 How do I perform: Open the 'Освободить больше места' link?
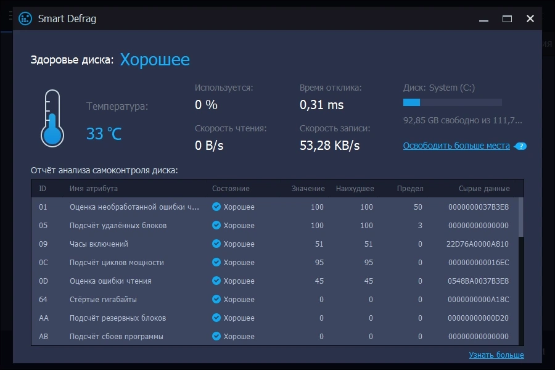click(x=456, y=146)
